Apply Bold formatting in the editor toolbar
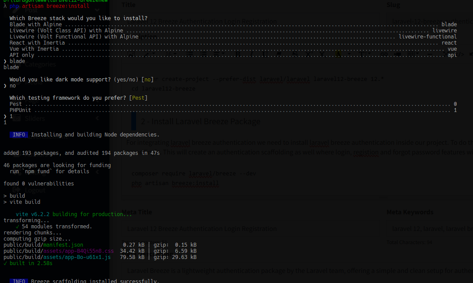473x283 pixels. [x=237, y=53]
